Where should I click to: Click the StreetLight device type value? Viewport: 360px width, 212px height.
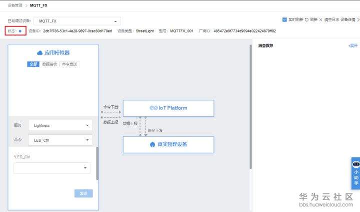(x=144, y=31)
